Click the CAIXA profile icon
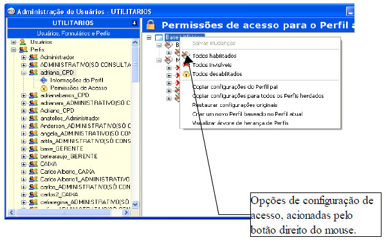The width and height of the screenshot is (386, 242). (x=33, y=164)
